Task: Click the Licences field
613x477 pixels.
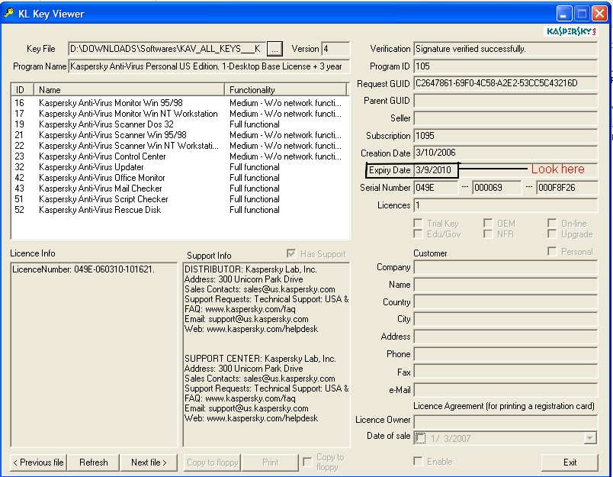Action: 505,205
